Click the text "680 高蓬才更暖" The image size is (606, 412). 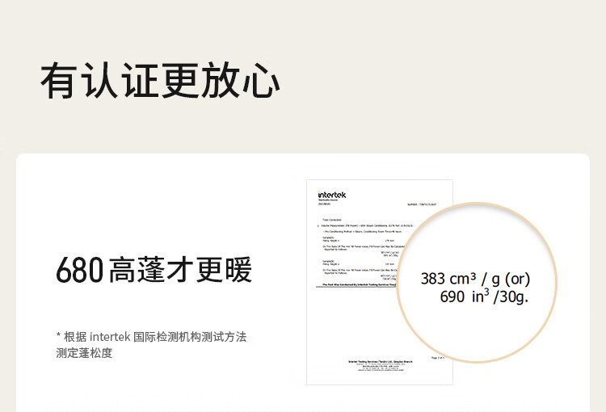[x=154, y=269]
